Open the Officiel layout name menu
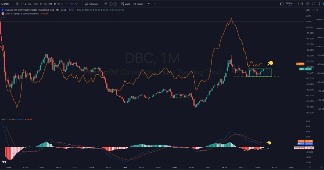Viewport: 324px width, 170px height. [x=290, y=4]
